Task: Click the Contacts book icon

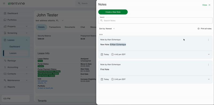Action: (x=5, y=74)
